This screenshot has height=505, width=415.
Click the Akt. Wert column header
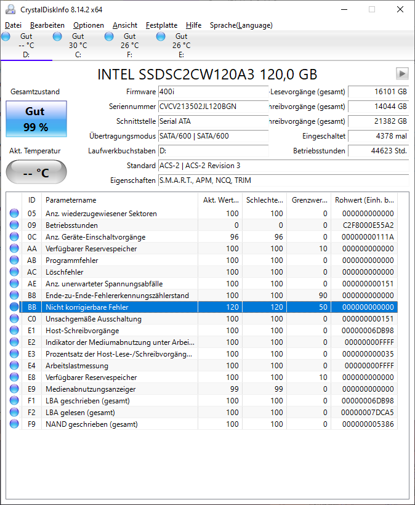tap(220, 200)
